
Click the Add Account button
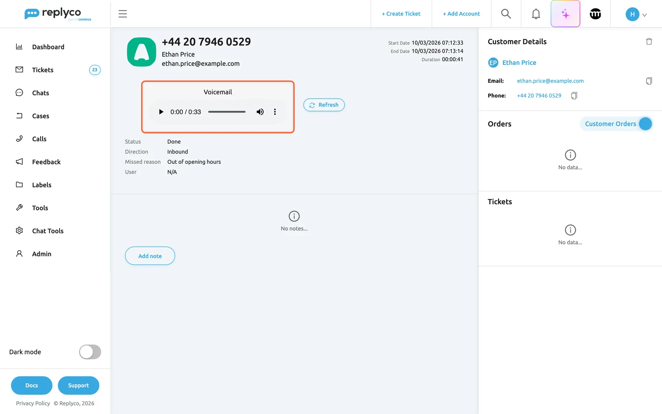click(x=461, y=14)
